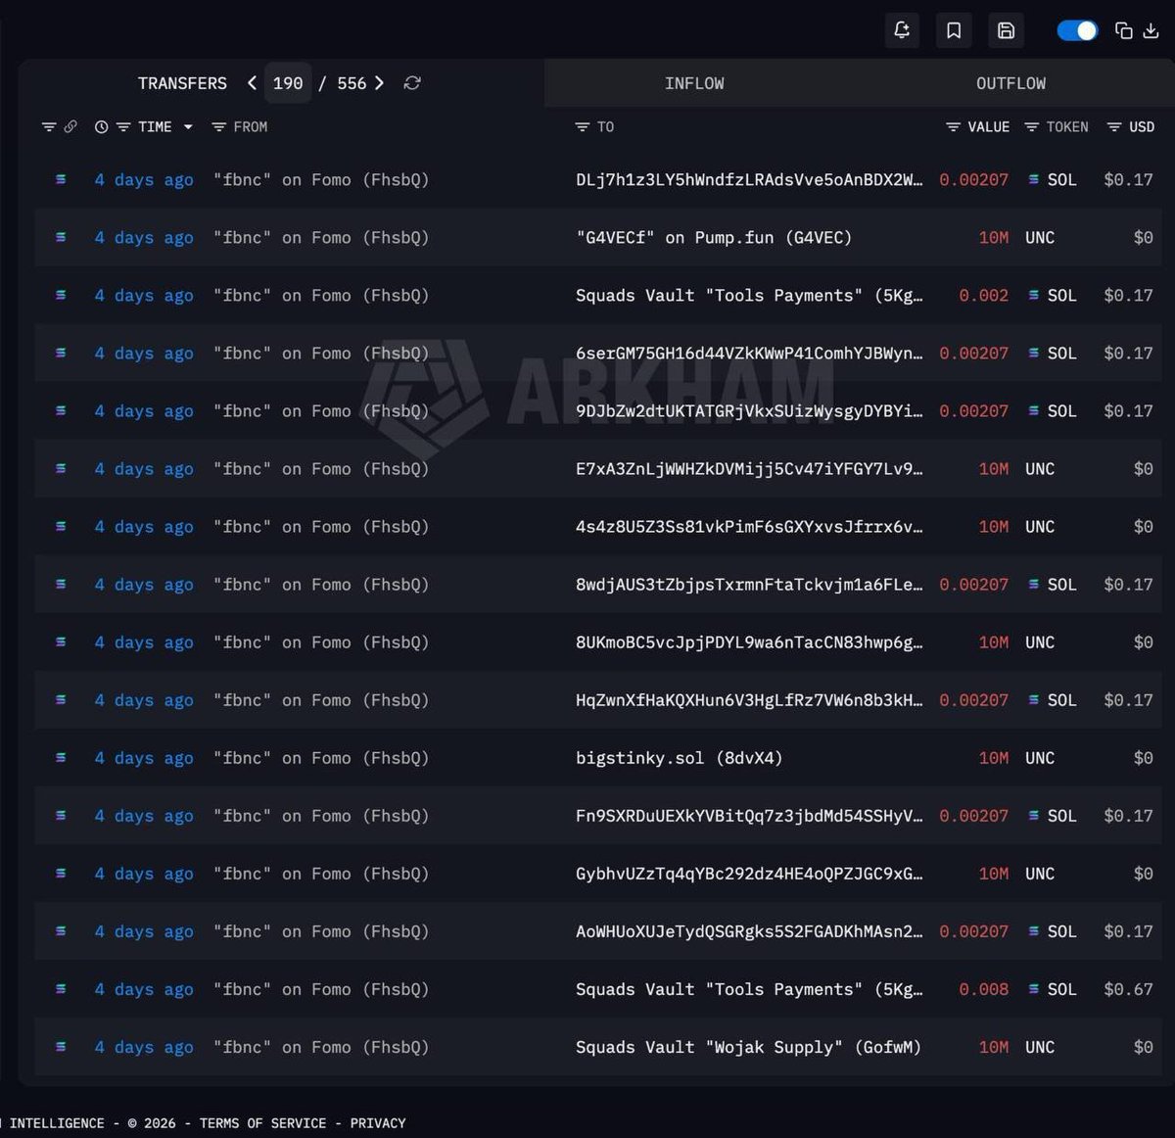The width and height of the screenshot is (1175, 1138).
Task: Open bigstinky.sol (8dvX4) recipient
Action: click(x=679, y=757)
